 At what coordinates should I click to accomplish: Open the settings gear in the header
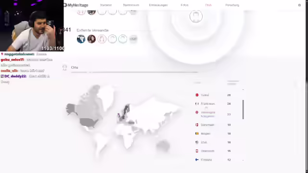pyautogui.click(x=299, y=5)
